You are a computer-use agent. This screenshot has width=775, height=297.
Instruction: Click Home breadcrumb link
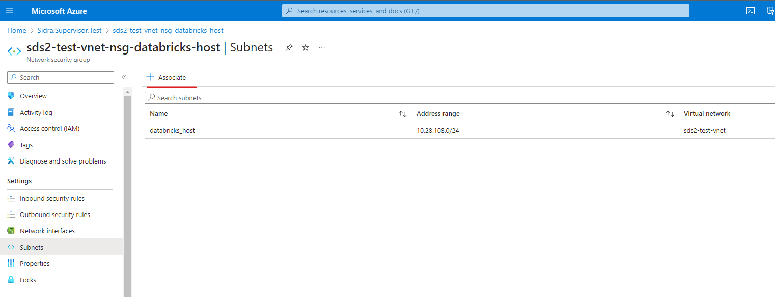(16, 30)
